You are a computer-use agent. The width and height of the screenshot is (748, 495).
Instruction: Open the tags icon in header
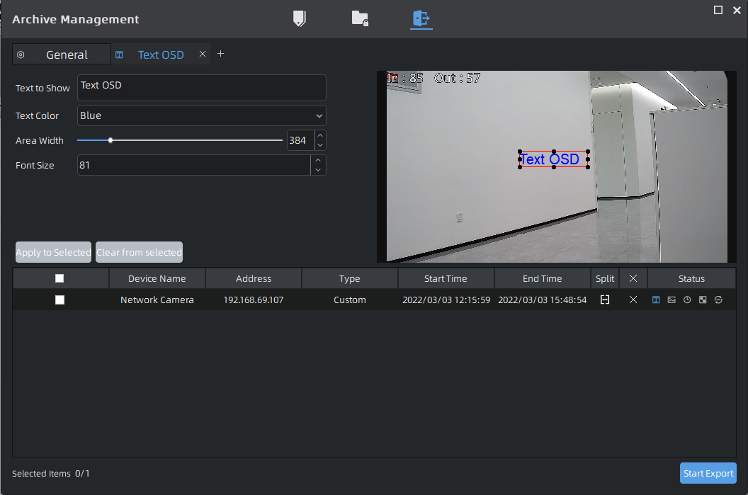300,18
